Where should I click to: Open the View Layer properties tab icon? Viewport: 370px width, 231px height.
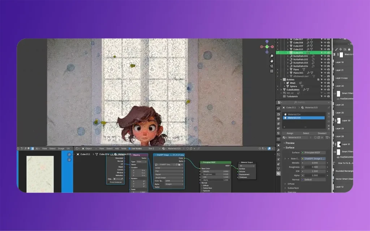[x=279, y=124]
